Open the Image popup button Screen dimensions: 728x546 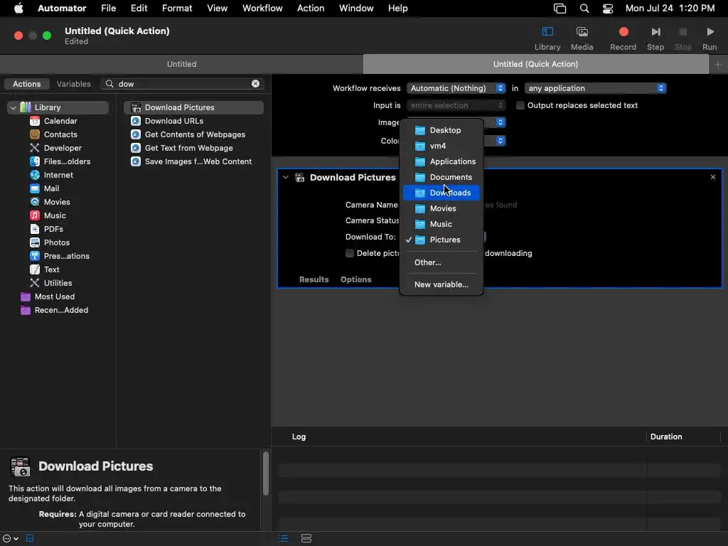pyautogui.click(x=500, y=122)
